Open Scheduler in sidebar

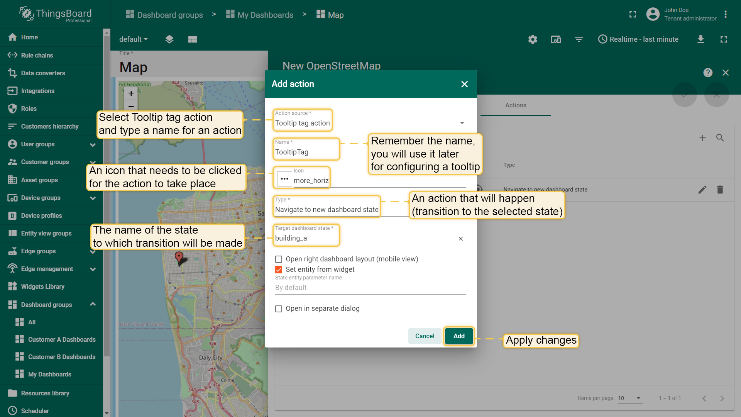coord(51,410)
